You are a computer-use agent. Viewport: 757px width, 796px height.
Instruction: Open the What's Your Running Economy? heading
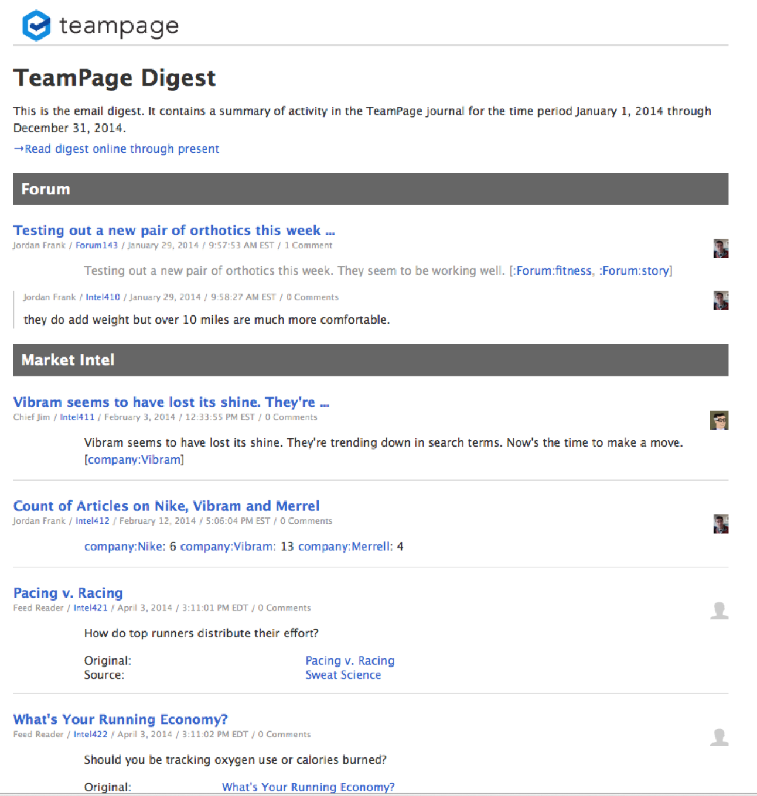[x=120, y=719]
